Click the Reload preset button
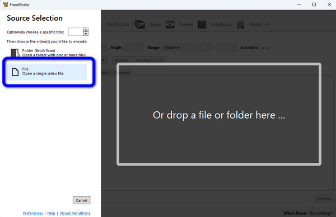The height and width of the screenshot is (217, 336). pyautogui.click(x=122, y=60)
